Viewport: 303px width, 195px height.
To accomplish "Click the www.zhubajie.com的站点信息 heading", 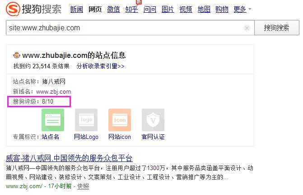I will pos(74,55).
